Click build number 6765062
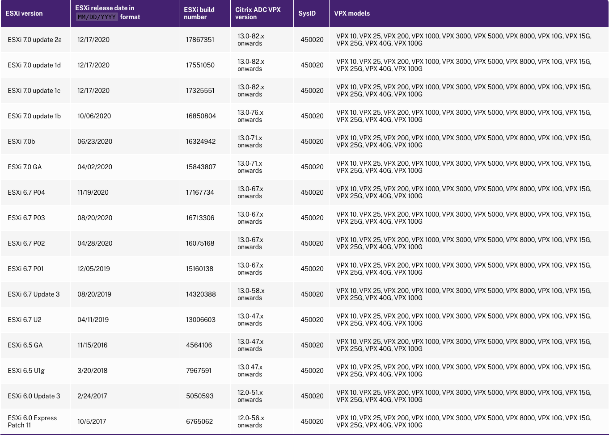Image resolution: width=609 pixels, height=435 pixels. [x=199, y=422]
